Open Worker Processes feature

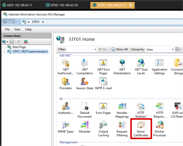click(159, 129)
